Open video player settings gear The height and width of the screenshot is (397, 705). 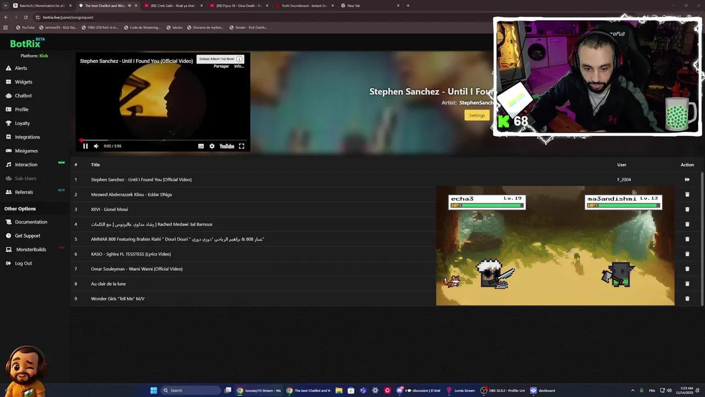tap(211, 146)
